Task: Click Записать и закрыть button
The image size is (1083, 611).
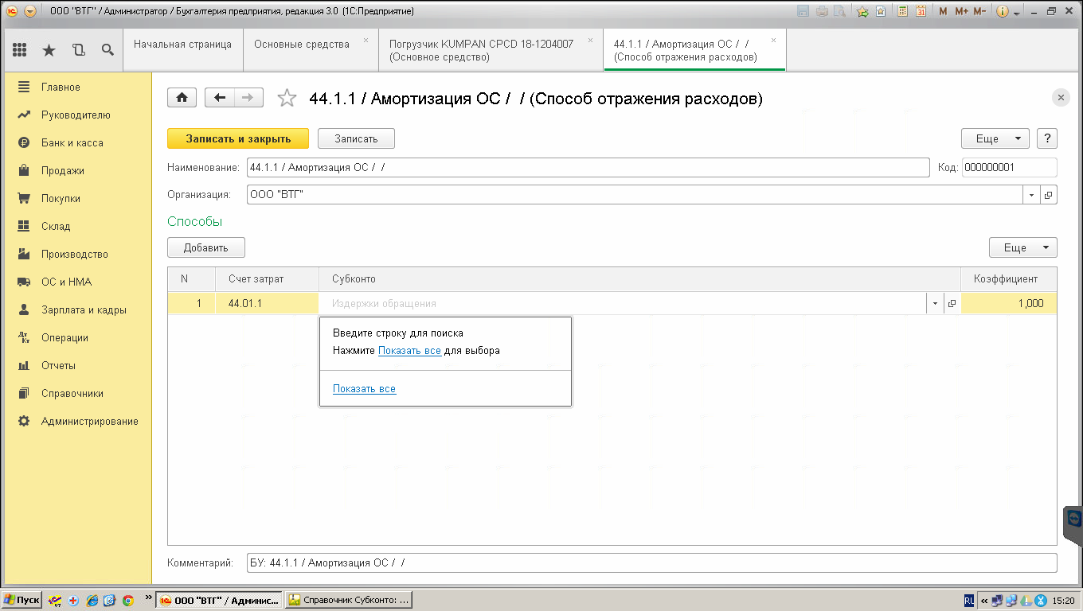Action: (238, 138)
